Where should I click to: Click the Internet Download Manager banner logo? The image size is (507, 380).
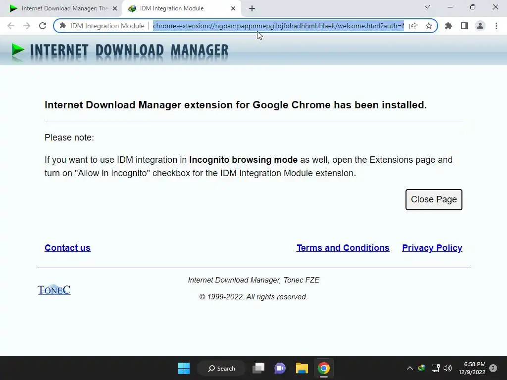point(120,51)
